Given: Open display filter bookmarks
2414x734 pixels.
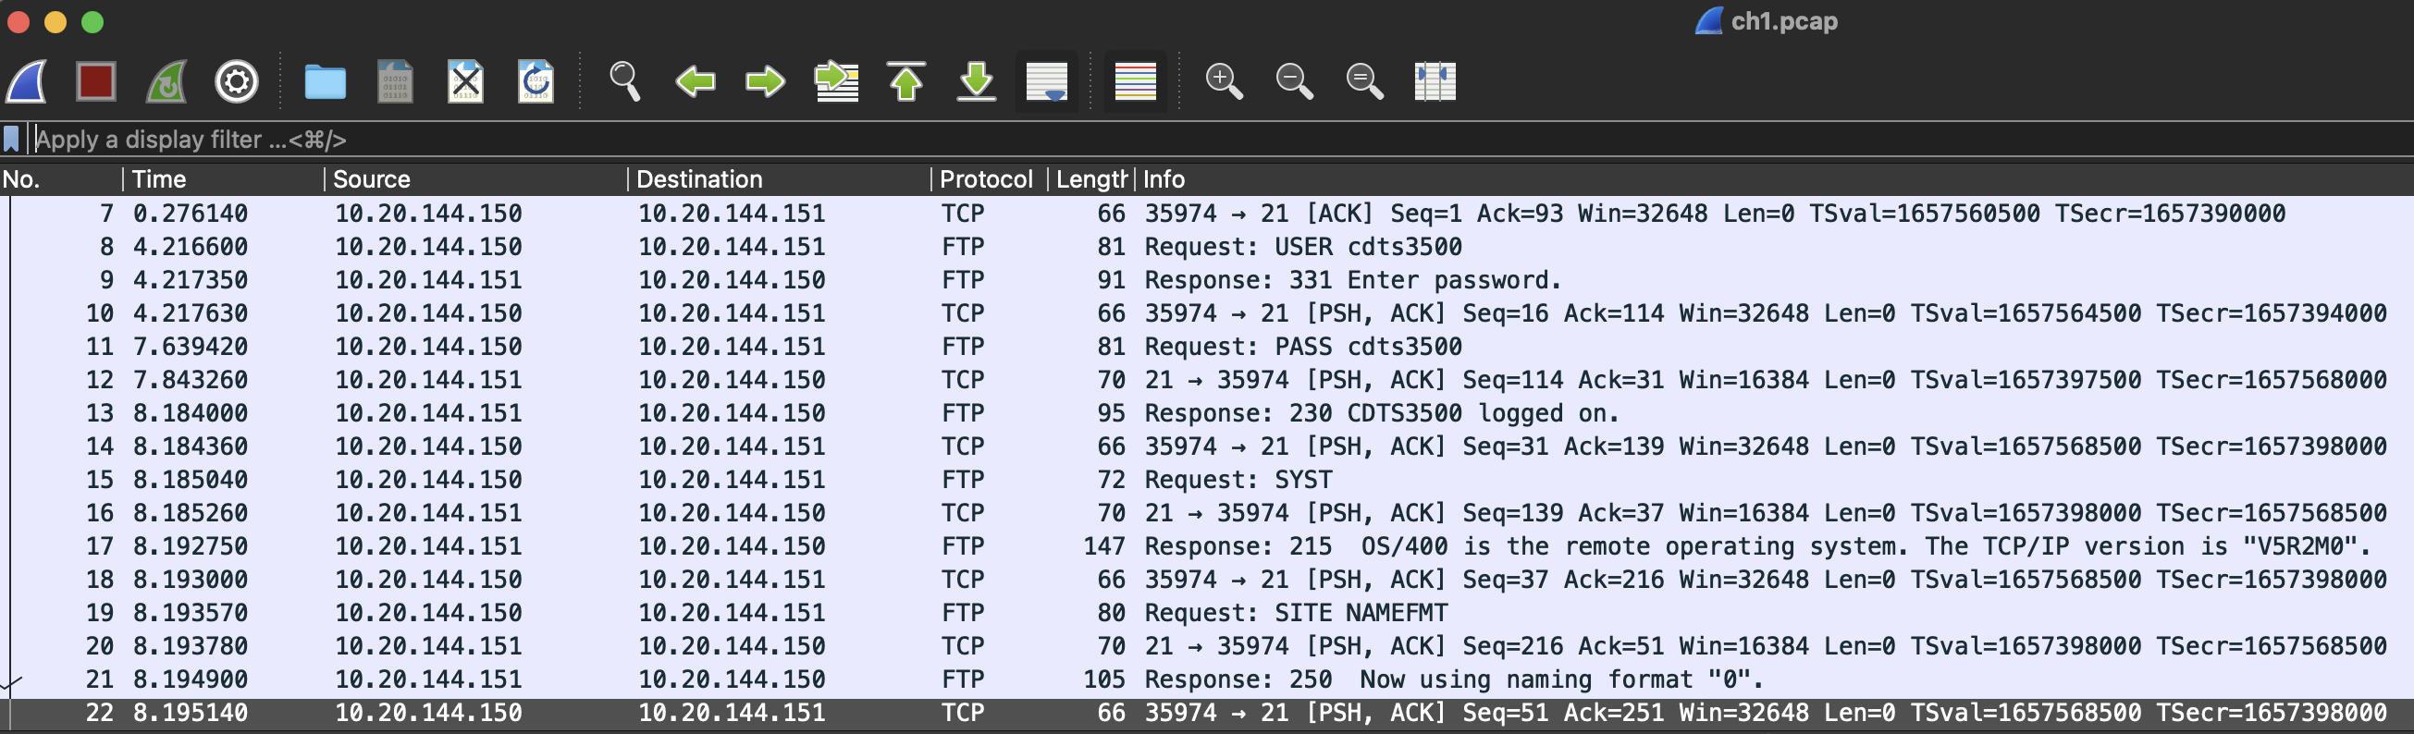Looking at the screenshot, I should (11, 140).
